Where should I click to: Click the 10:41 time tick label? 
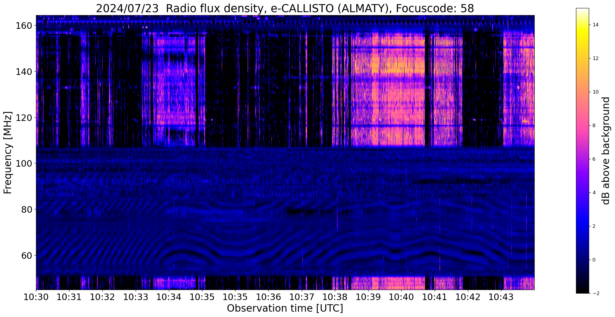pos(435,297)
